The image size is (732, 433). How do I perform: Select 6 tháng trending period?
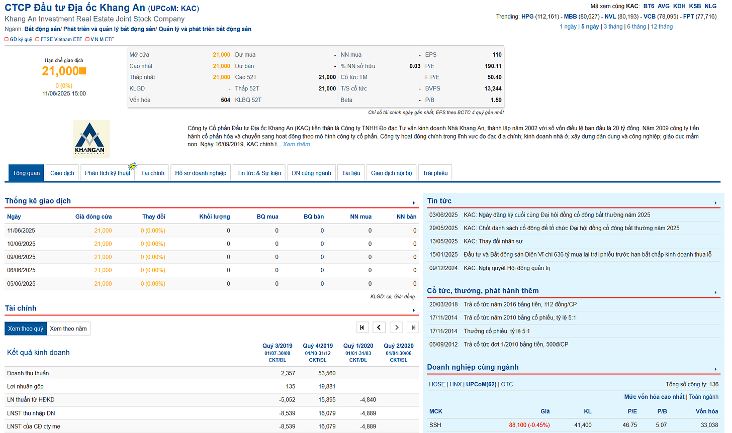click(x=636, y=27)
